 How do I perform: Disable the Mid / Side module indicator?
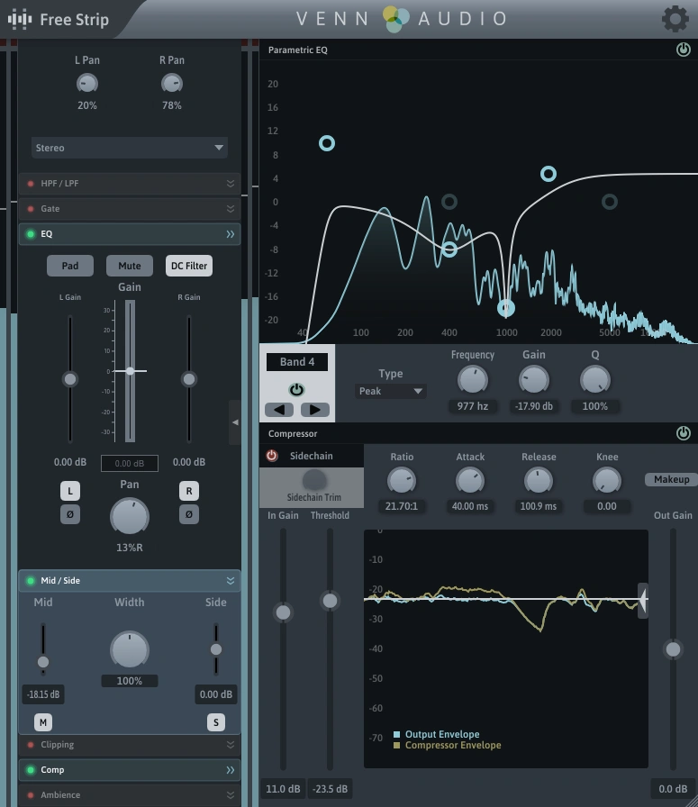click(31, 581)
